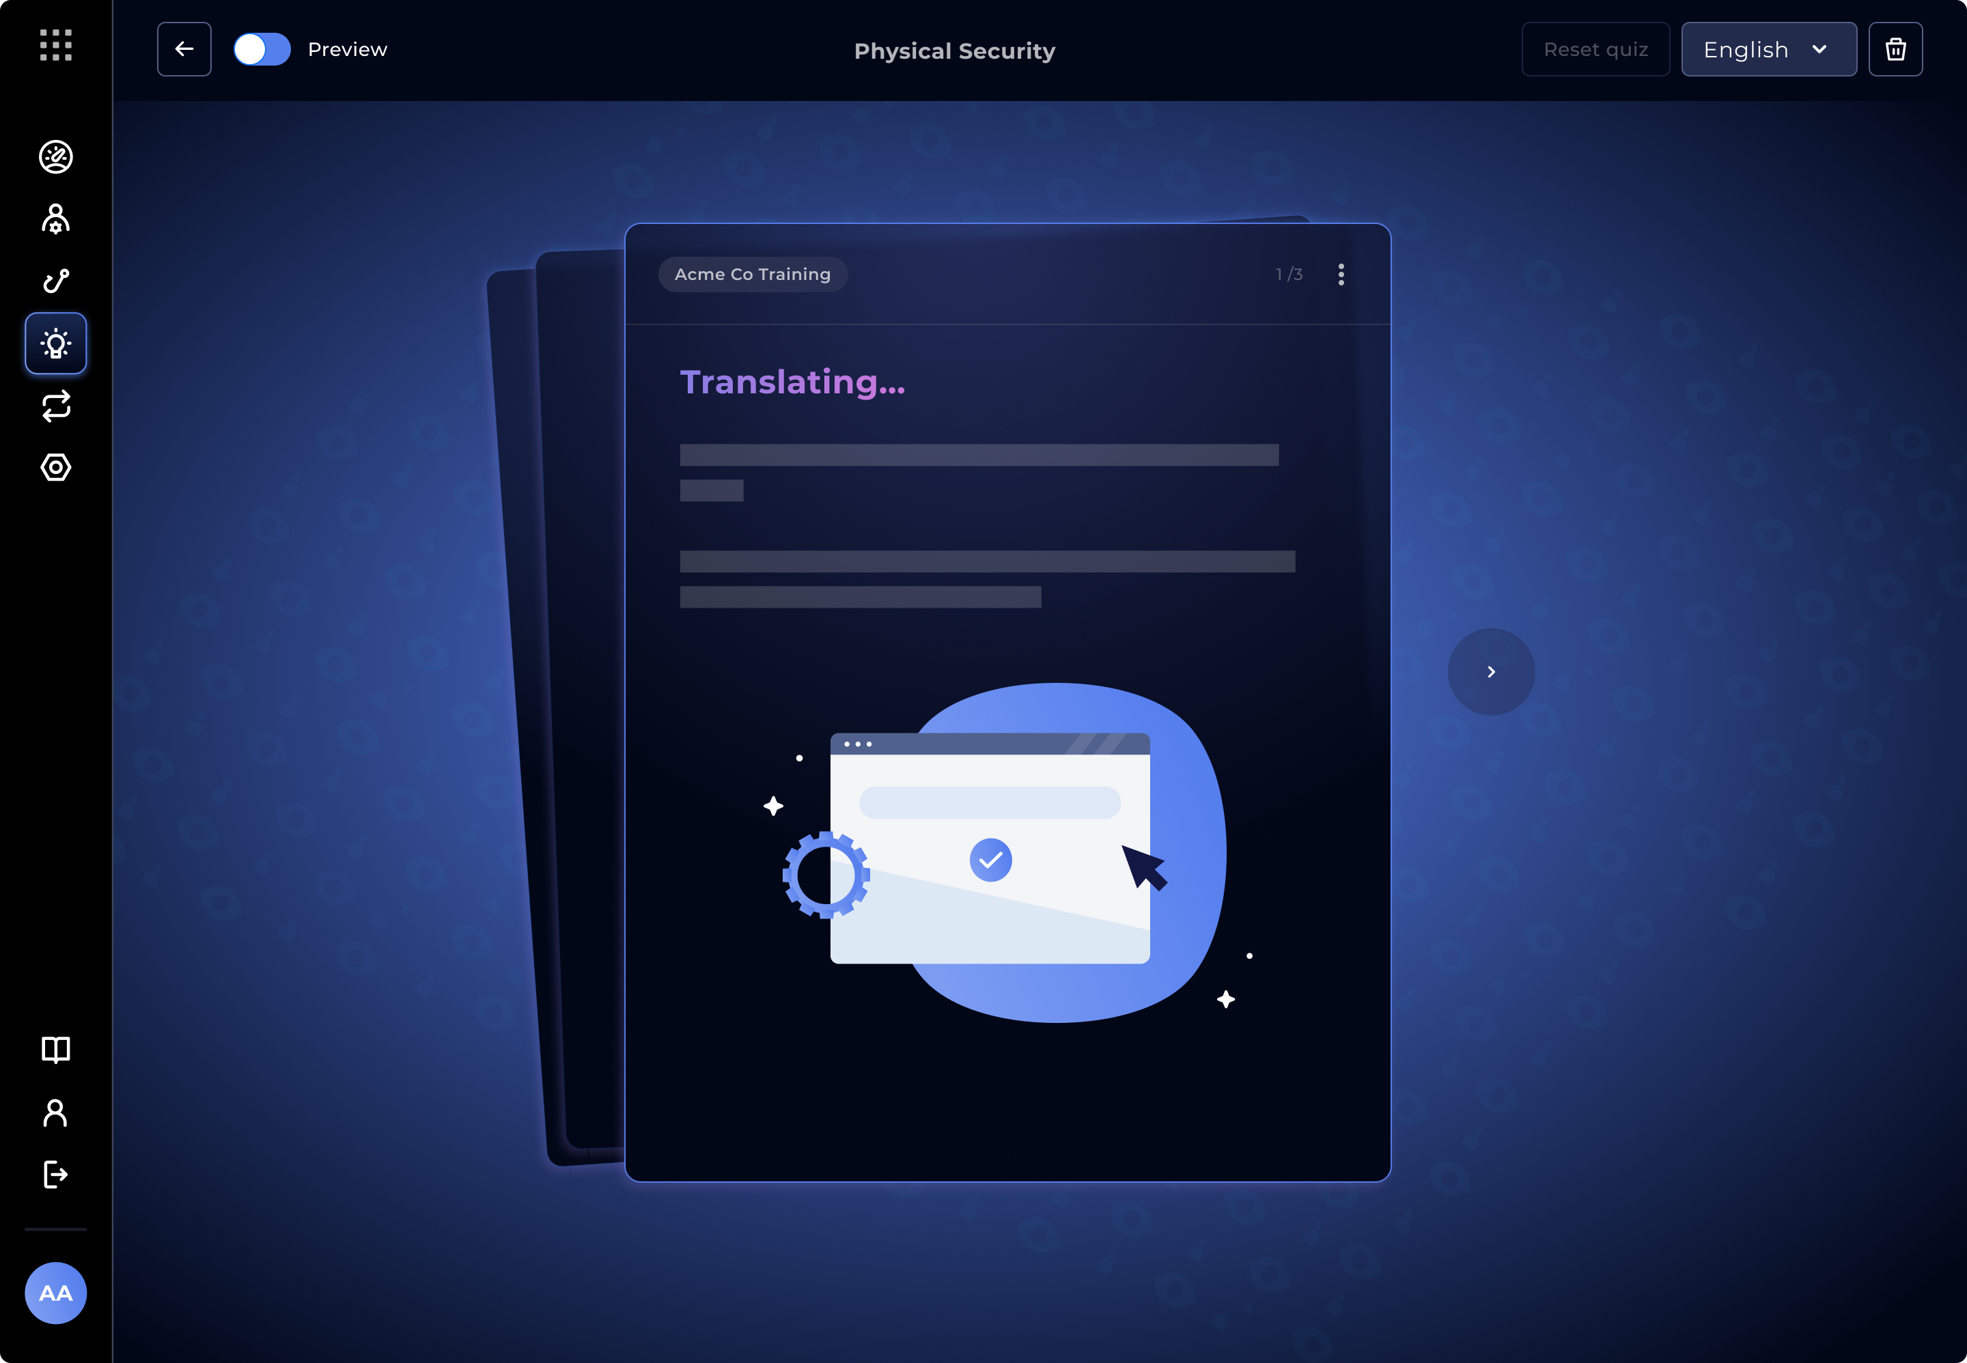Open the AA user avatar

pos(55,1293)
